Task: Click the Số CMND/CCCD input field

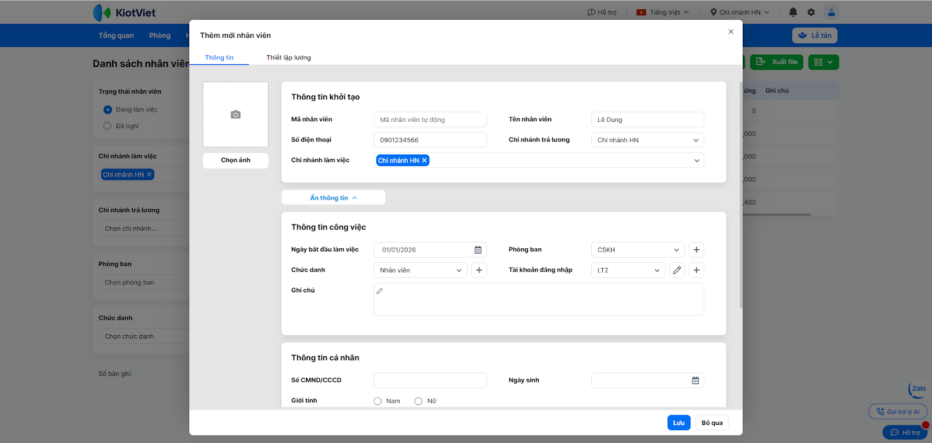Action: [x=430, y=381]
